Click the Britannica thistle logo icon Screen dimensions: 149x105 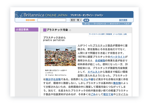[19, 15]
